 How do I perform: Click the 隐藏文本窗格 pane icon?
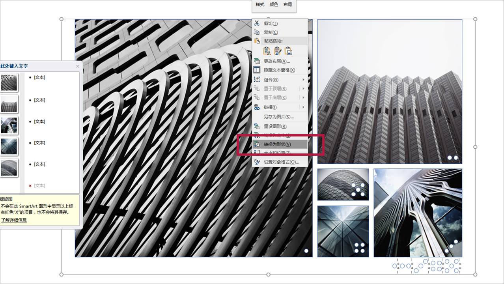(x=257, y=70)
